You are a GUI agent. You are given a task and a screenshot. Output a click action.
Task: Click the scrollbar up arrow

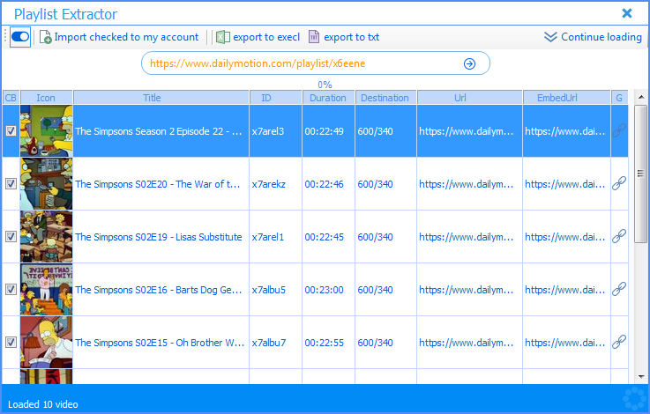(641, 97)
